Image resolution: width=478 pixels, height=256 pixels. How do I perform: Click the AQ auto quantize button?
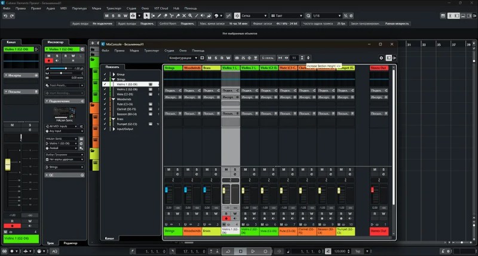(x=54, y=251)
